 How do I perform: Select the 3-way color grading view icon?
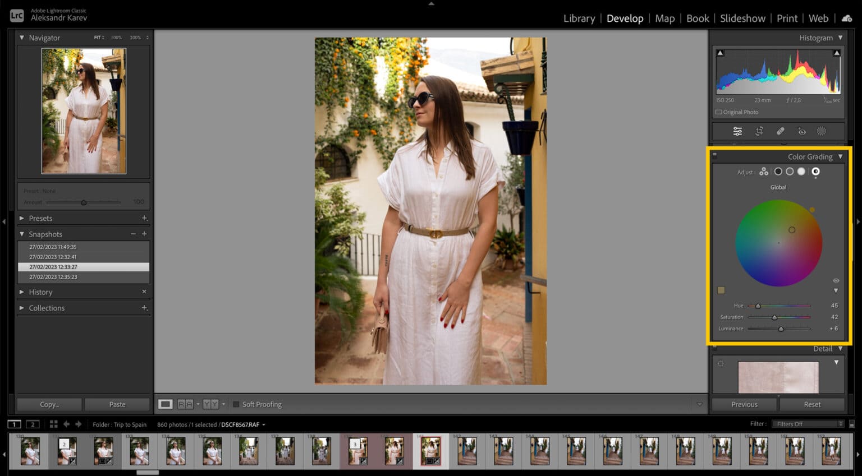pyautogui.click(x=764, y=172)
